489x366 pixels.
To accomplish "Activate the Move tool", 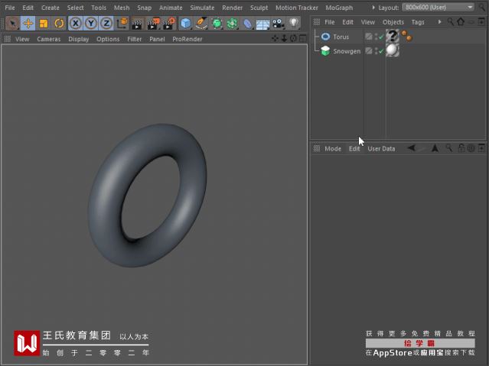I will tap(28, 23).
